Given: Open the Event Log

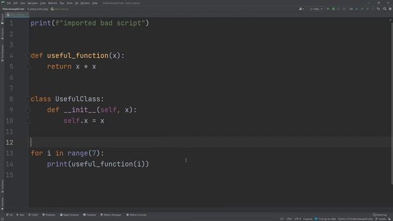Looking at the screenshot, I should coord(379,215).
